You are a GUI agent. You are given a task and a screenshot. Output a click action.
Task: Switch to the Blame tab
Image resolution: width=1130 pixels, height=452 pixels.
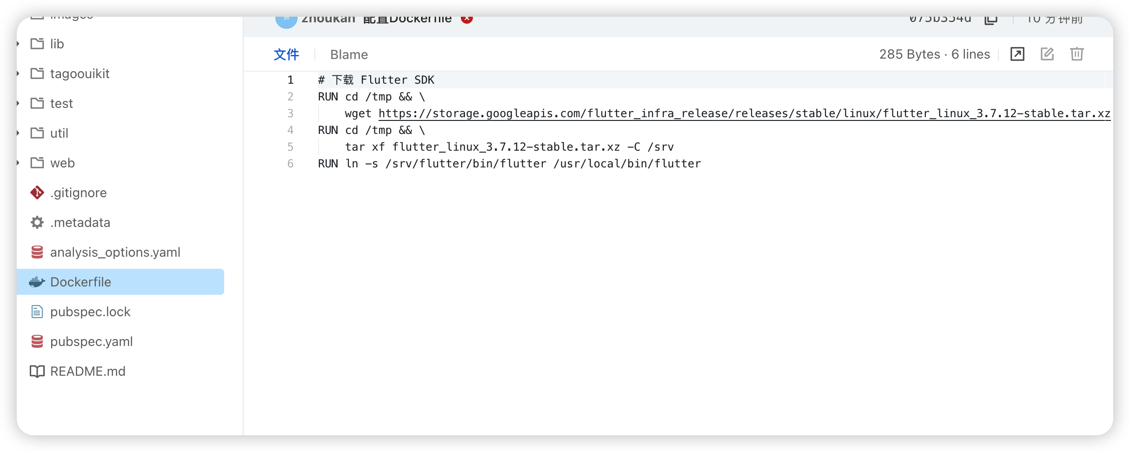(349, 54)
